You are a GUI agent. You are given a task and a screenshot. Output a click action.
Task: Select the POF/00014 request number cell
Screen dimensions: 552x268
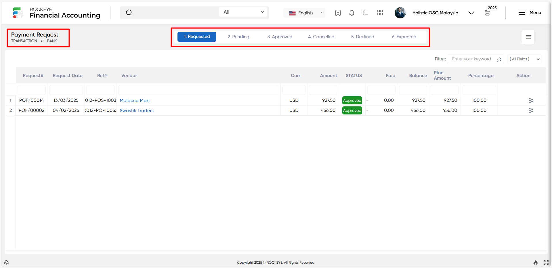click(32, 100)
